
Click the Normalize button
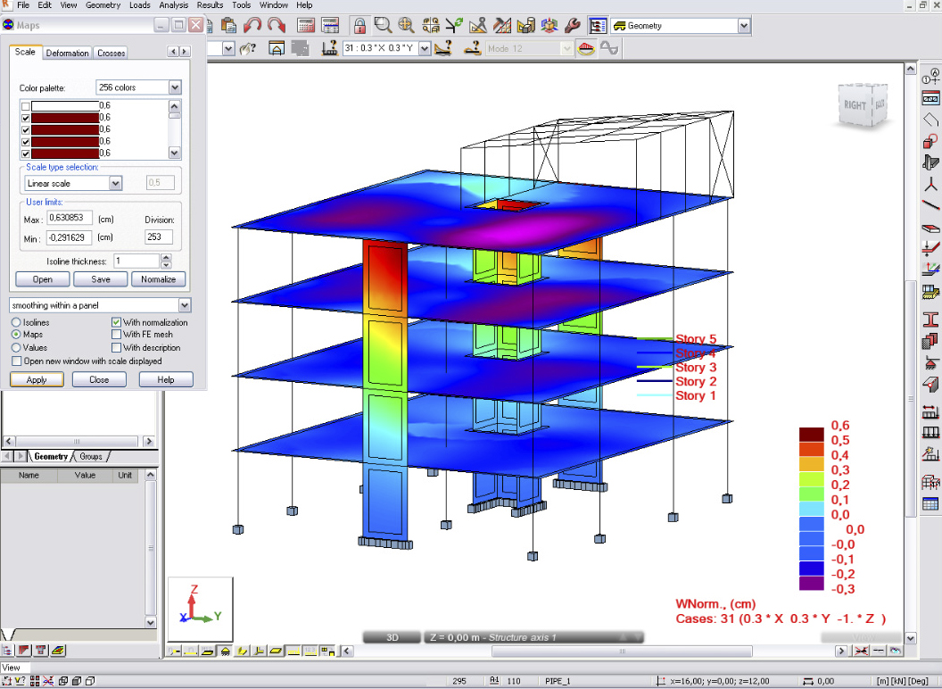(158, 279)
